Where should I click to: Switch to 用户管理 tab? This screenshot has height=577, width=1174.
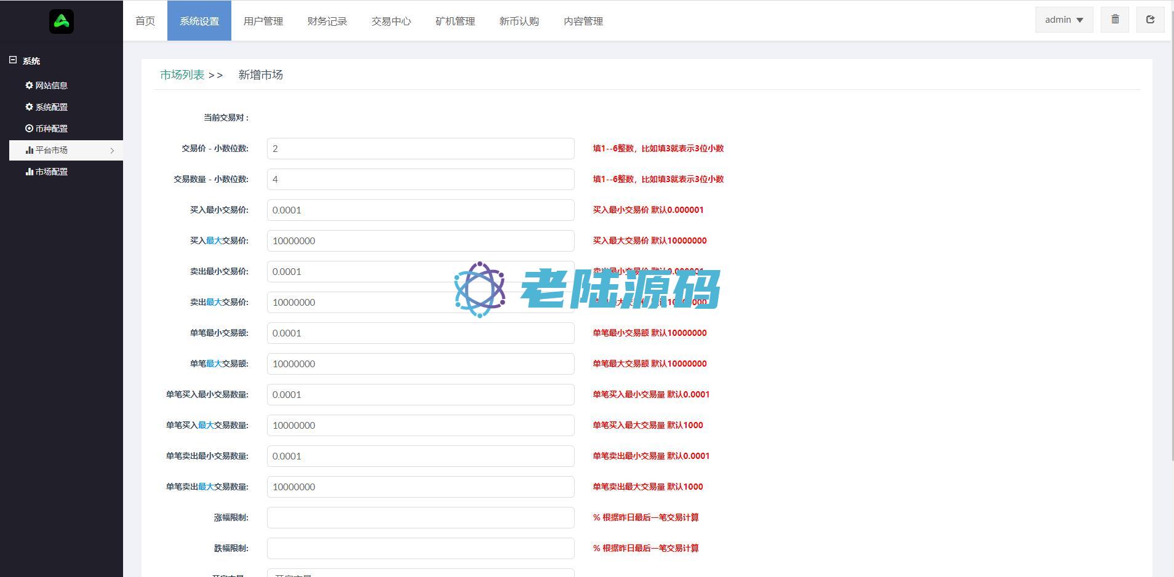pyautogui.click(x=263, y=21)
